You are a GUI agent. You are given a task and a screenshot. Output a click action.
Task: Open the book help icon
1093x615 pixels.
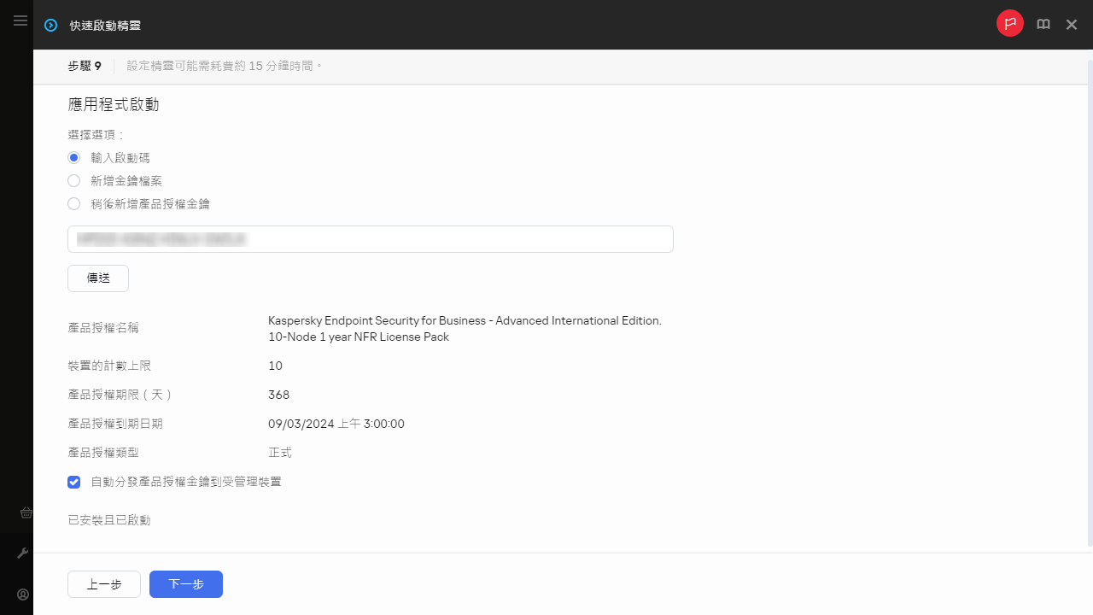pos(1043,25)
